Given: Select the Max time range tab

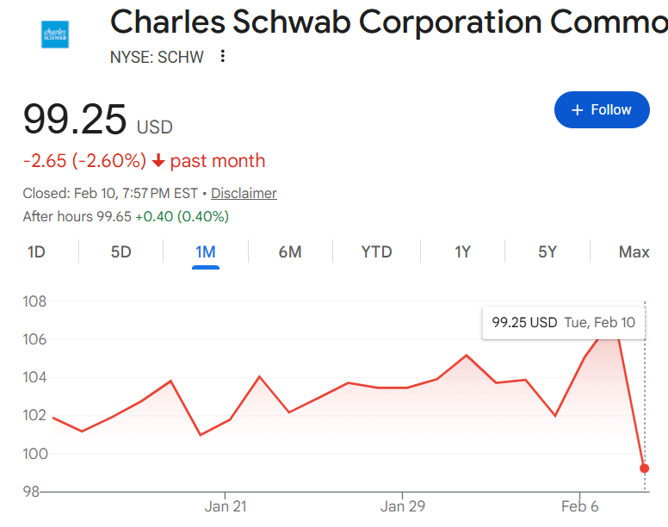Looking at the screenshot, I should tap(634, 252).
